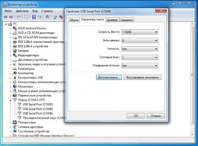The width and height of the screenshot is (198, 146).
Task: Click the show/hide action pane toolbar icon
Action: click(x=40, y=17)
